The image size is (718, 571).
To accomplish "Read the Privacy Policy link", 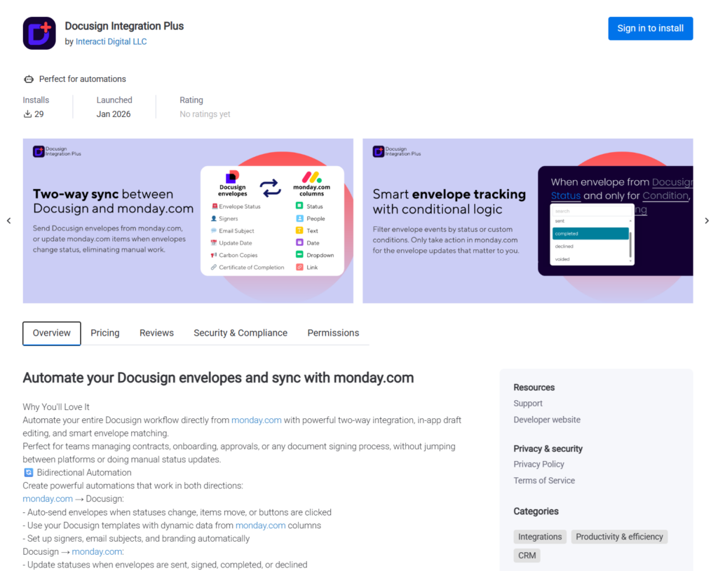I will (538, 465).
